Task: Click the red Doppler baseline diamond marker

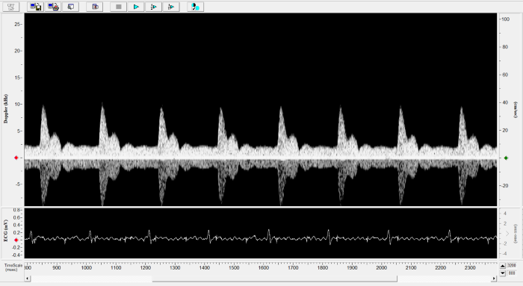Action: (x=16, y=158)
